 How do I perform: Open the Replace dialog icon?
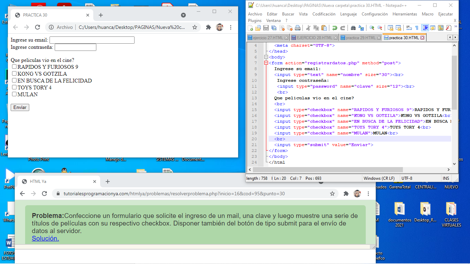pos(362,28)
